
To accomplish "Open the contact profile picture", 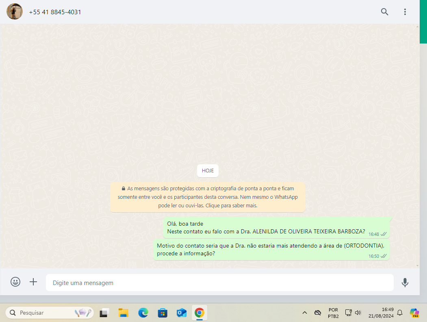I will 15,11.
